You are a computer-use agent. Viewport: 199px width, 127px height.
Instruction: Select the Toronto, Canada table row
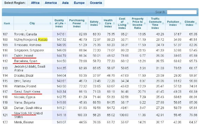(x=100, y=34)
